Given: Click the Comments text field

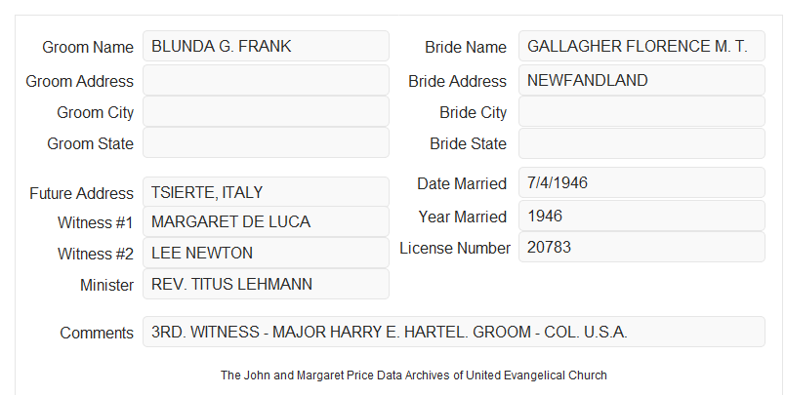Looking at the screenshot, I should tap(454, 332).
